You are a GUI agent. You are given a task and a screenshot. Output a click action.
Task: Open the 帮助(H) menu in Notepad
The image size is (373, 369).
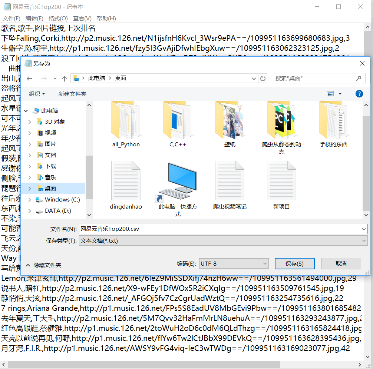106,18
